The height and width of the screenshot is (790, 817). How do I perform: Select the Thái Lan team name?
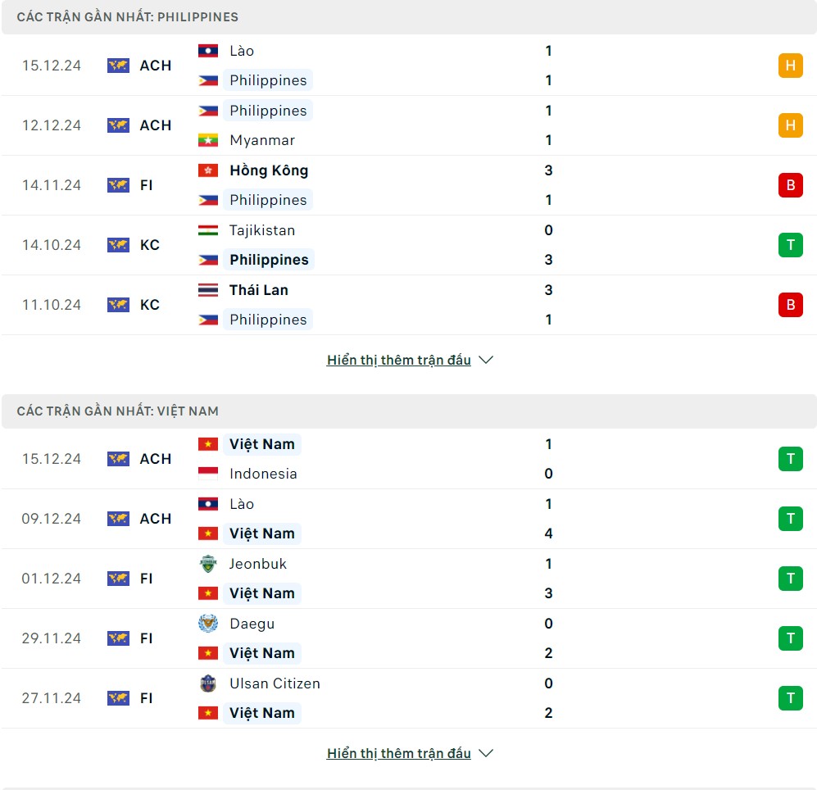(x=259, y=290)
